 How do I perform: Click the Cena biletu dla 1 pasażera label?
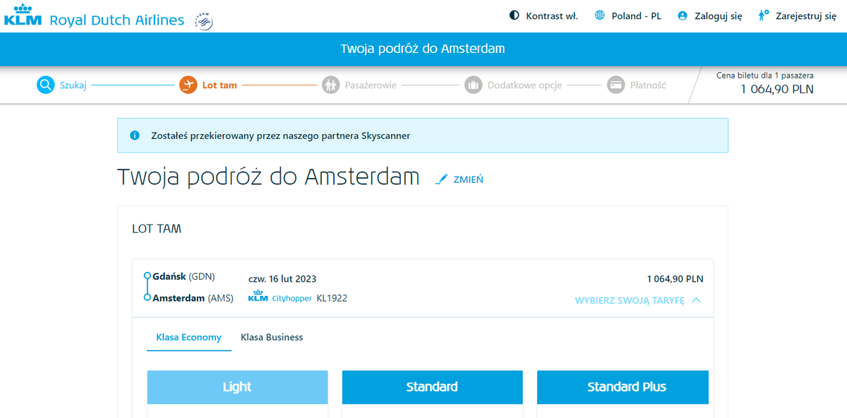[765, 75]
